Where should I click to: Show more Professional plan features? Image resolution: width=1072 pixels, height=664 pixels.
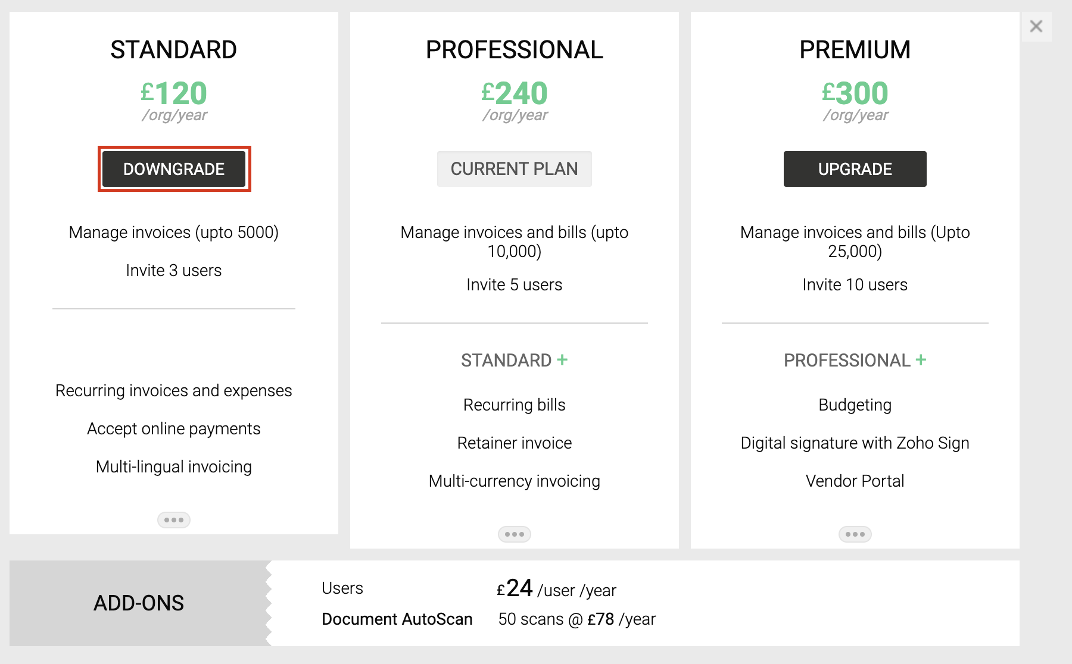(x=515, y=534)
